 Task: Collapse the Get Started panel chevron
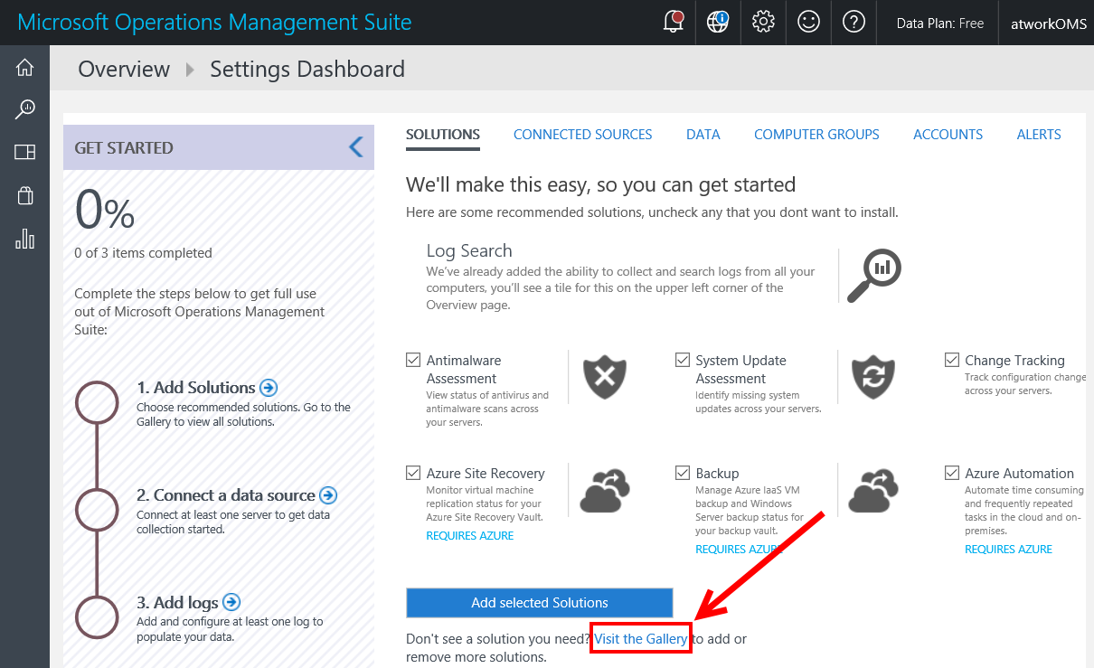click(355, 147)
